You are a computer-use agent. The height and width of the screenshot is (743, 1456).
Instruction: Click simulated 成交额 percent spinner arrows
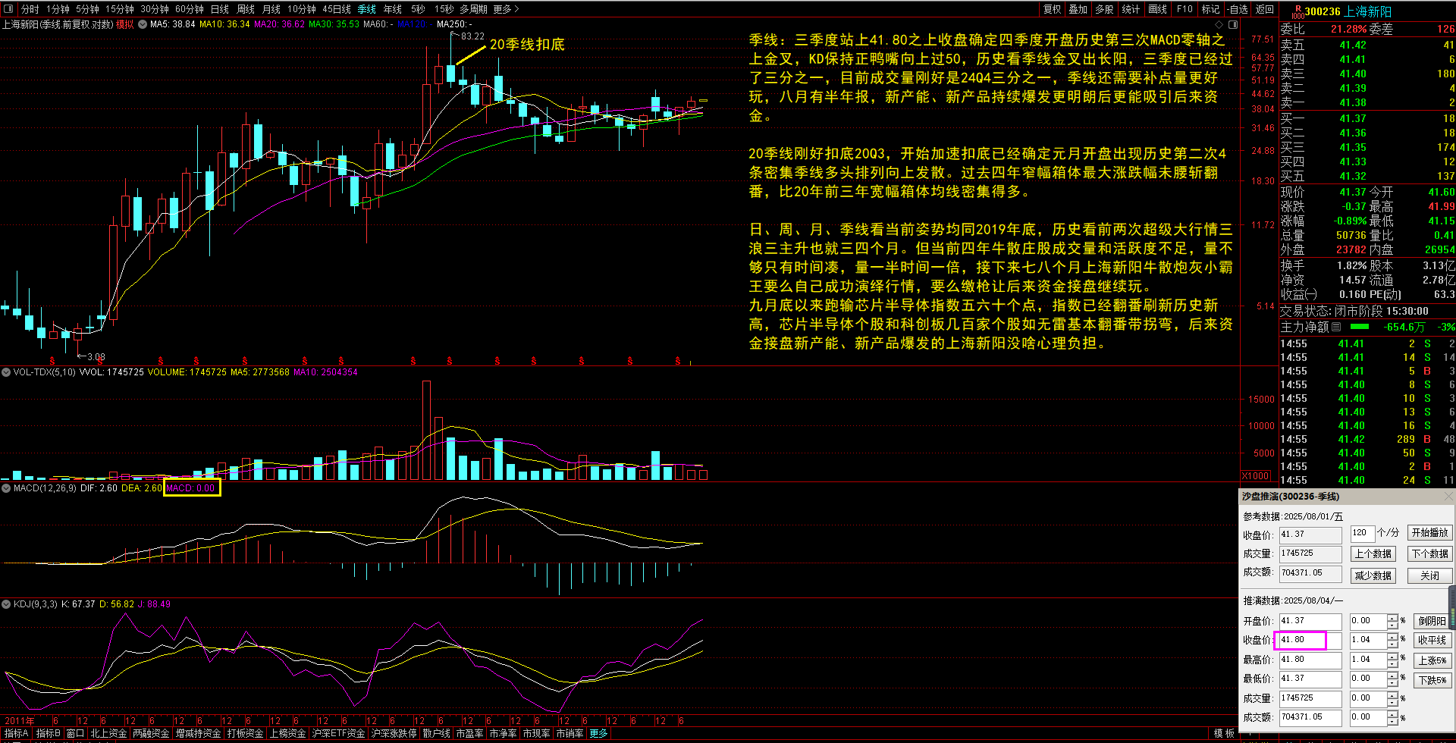pos(1392,717)
